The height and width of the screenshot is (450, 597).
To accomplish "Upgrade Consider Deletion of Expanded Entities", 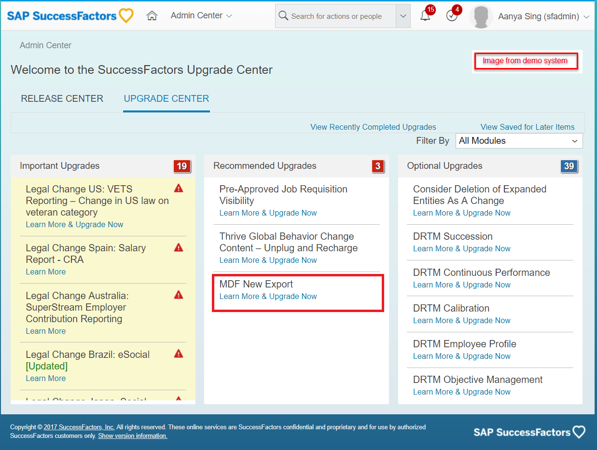I will [x=462, y=213].
